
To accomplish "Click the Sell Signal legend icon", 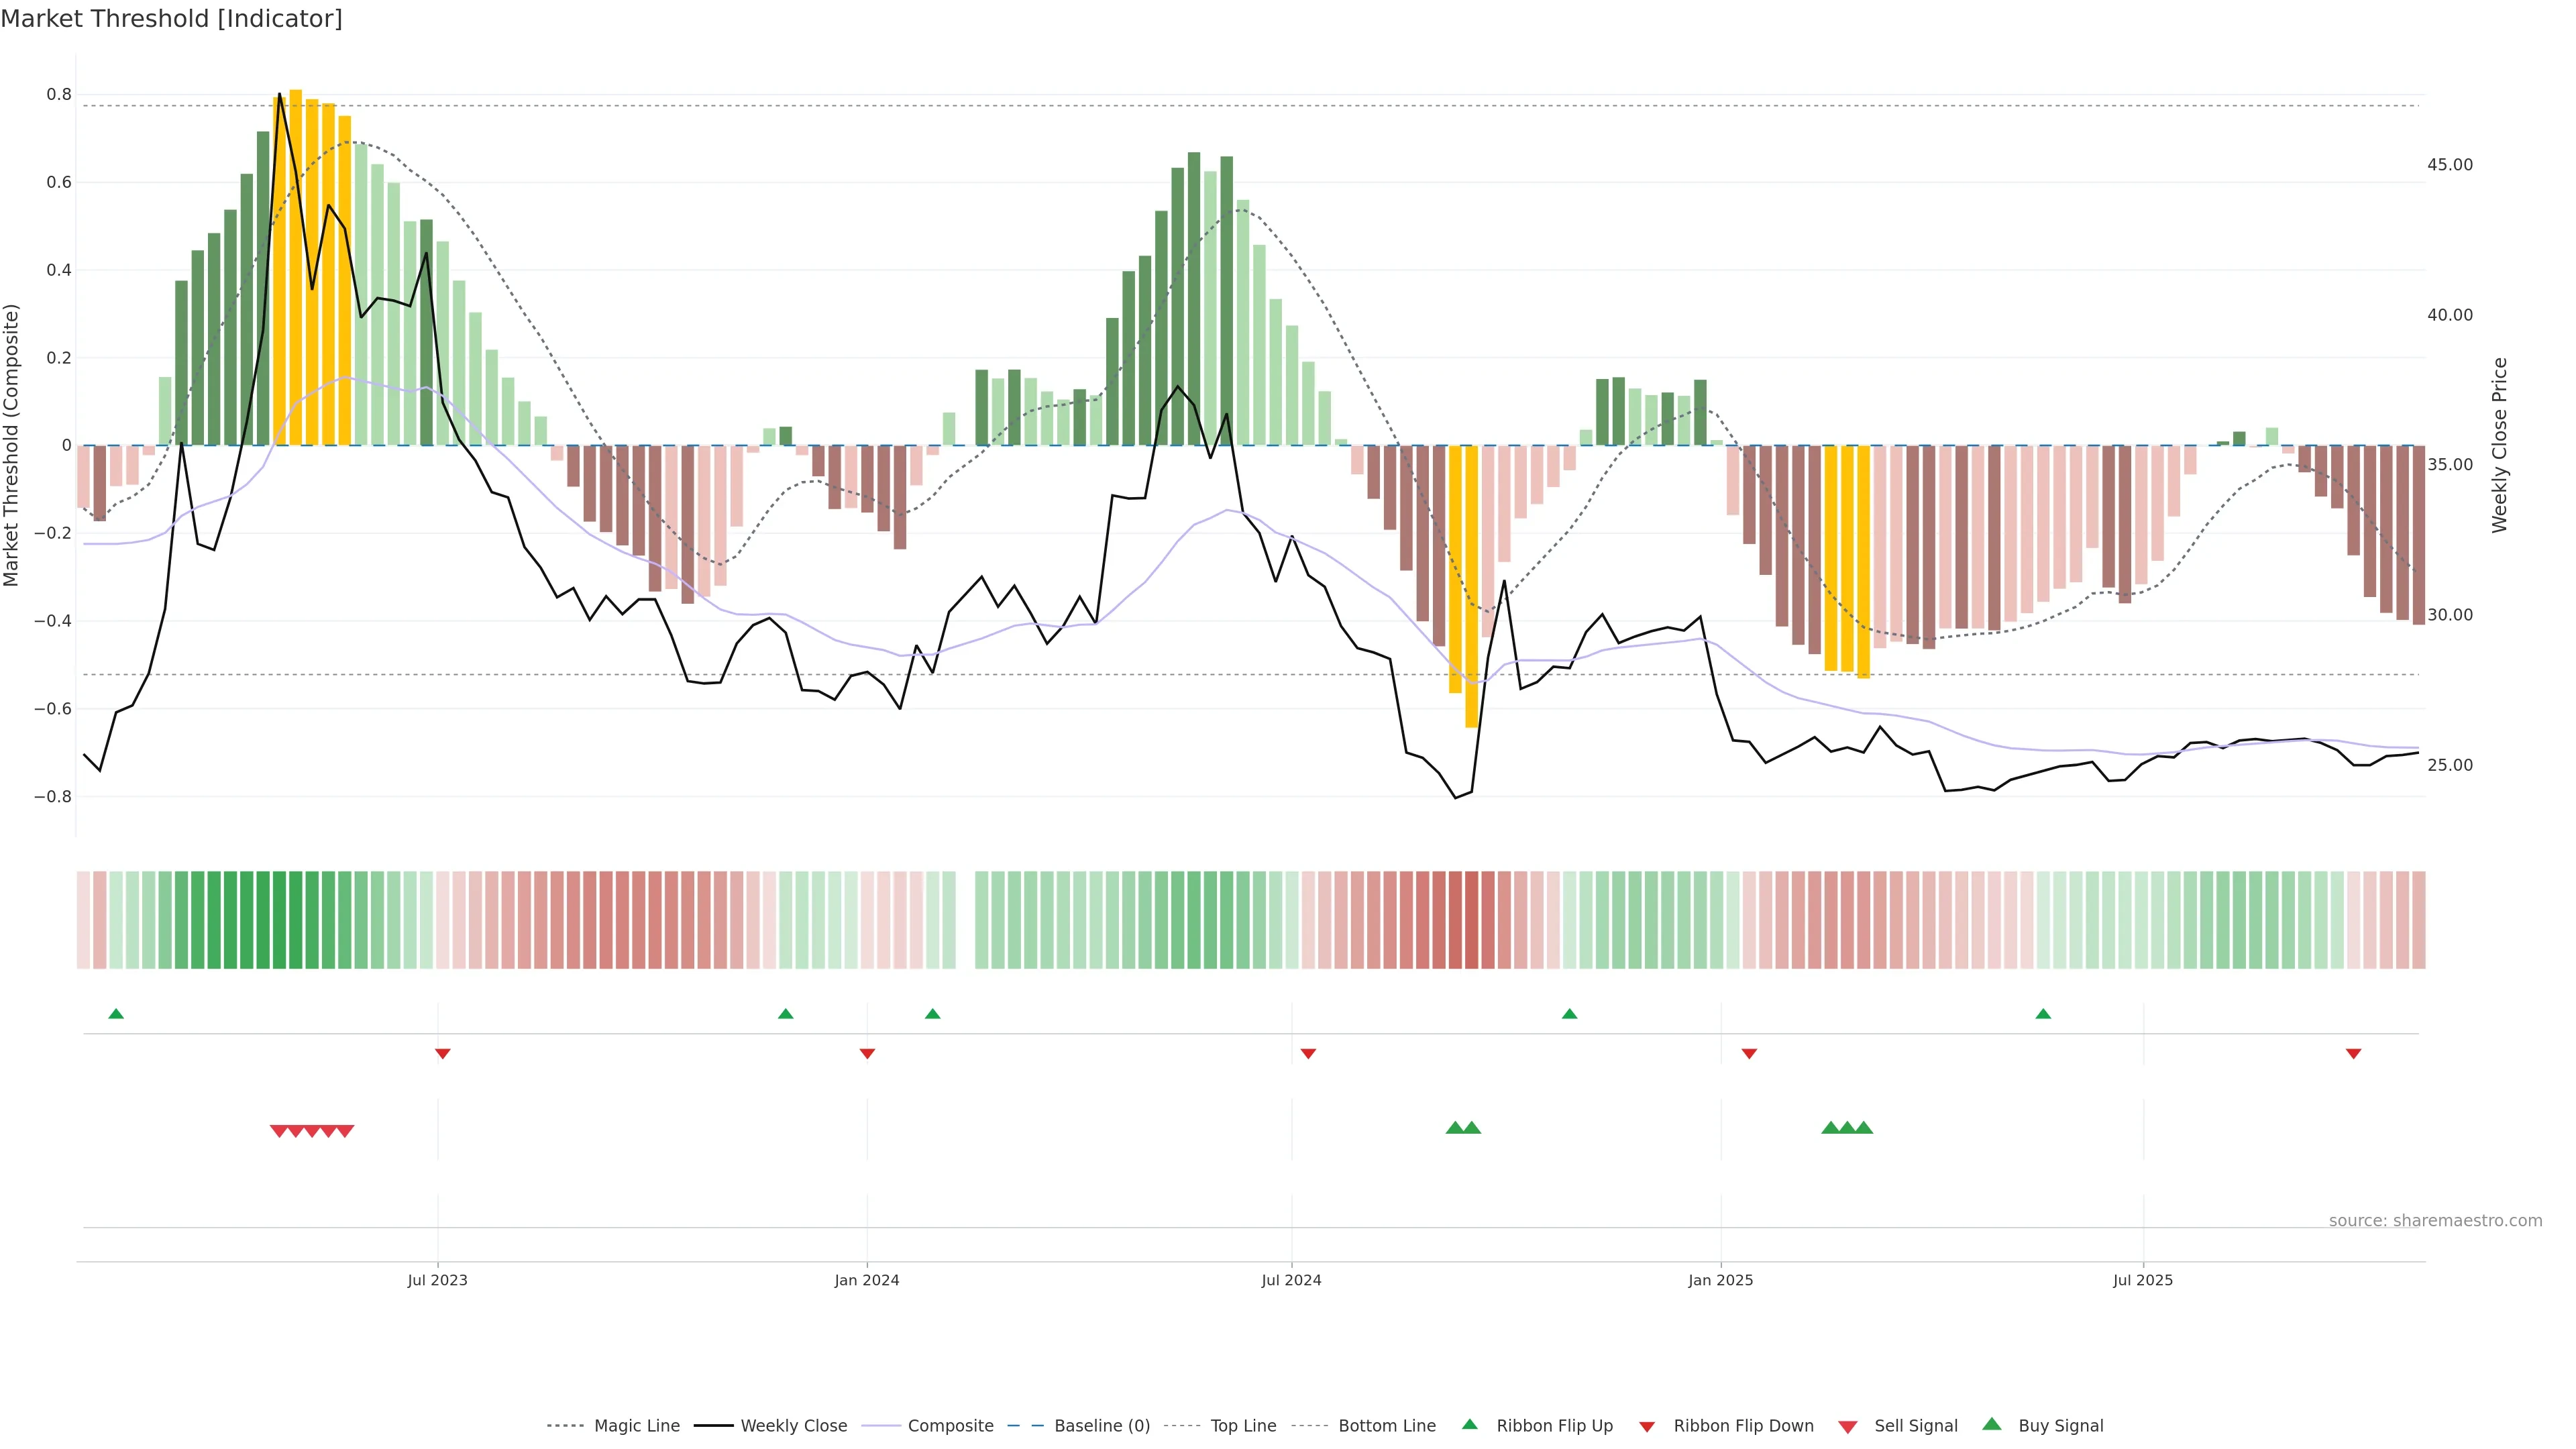I will [1847, 1427].
